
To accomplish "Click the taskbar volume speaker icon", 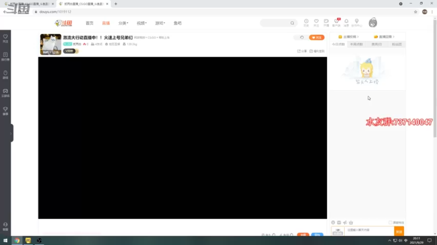I will pyautogui.click(x=400, y=241).
